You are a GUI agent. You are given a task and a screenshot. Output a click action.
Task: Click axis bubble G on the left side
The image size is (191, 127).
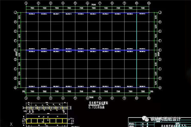coord(15,31)
